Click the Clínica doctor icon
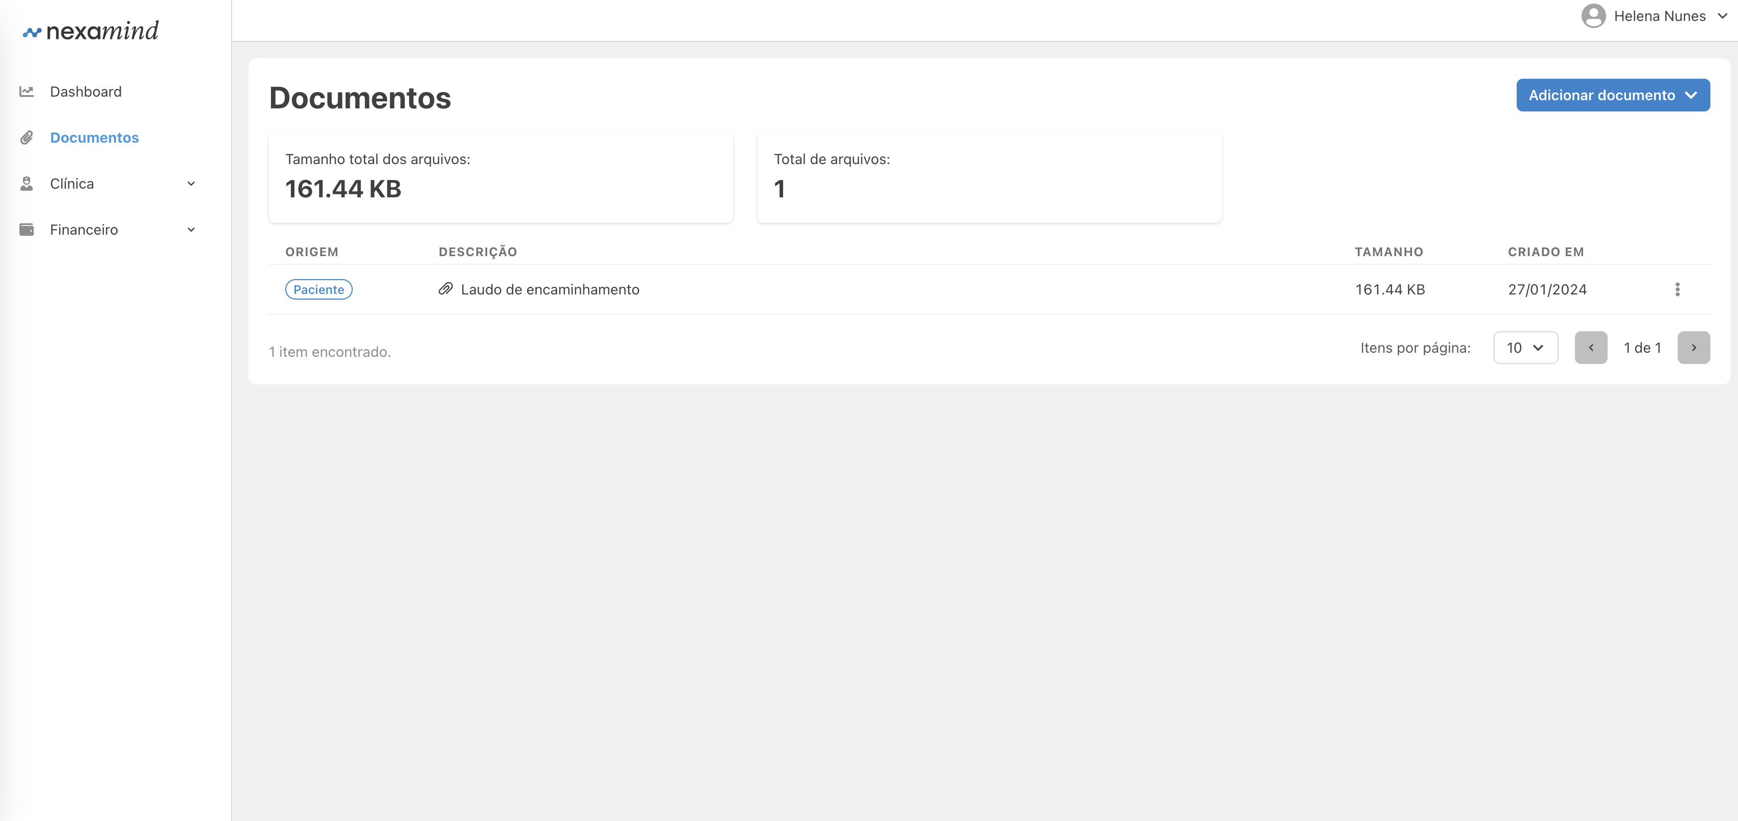Screen dimensions: 1738x821 click(26, 184)
